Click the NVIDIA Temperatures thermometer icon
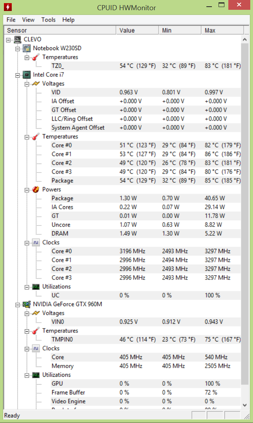This screenshot has height=423, width=253. coord(36,331)
